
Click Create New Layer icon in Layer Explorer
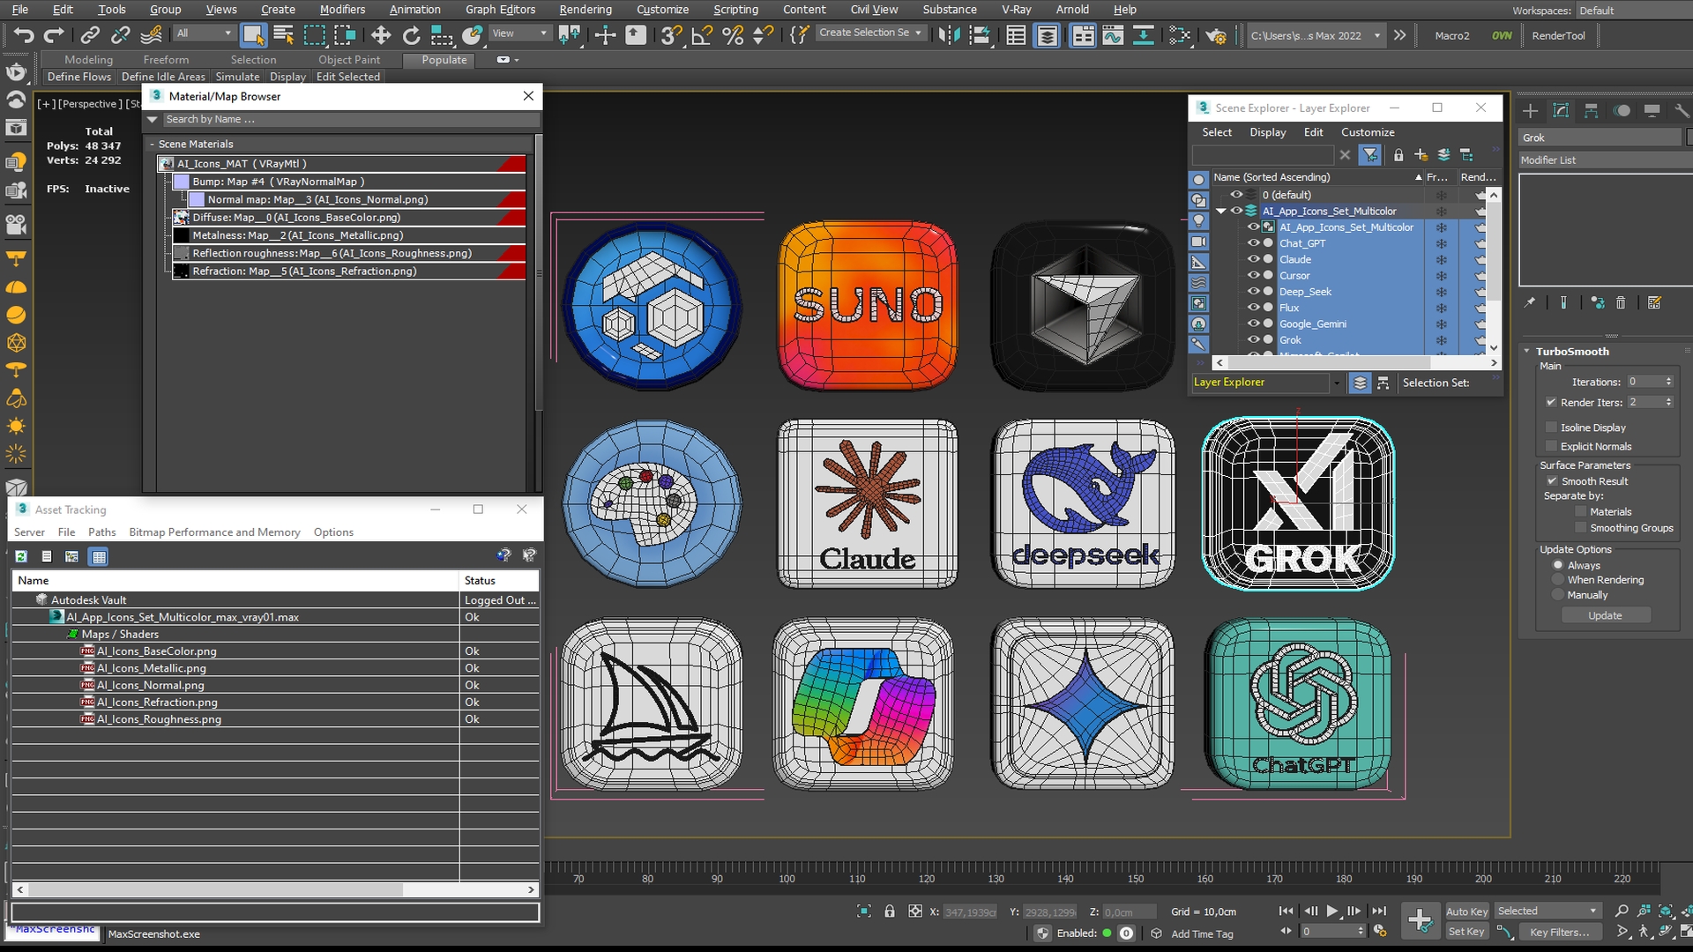coord(1421,155)
